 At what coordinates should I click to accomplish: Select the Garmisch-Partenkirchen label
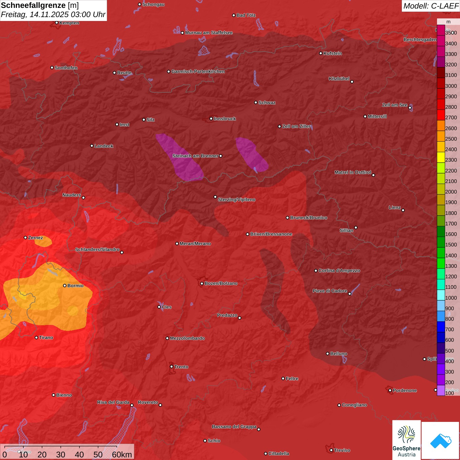click(198, 71)
